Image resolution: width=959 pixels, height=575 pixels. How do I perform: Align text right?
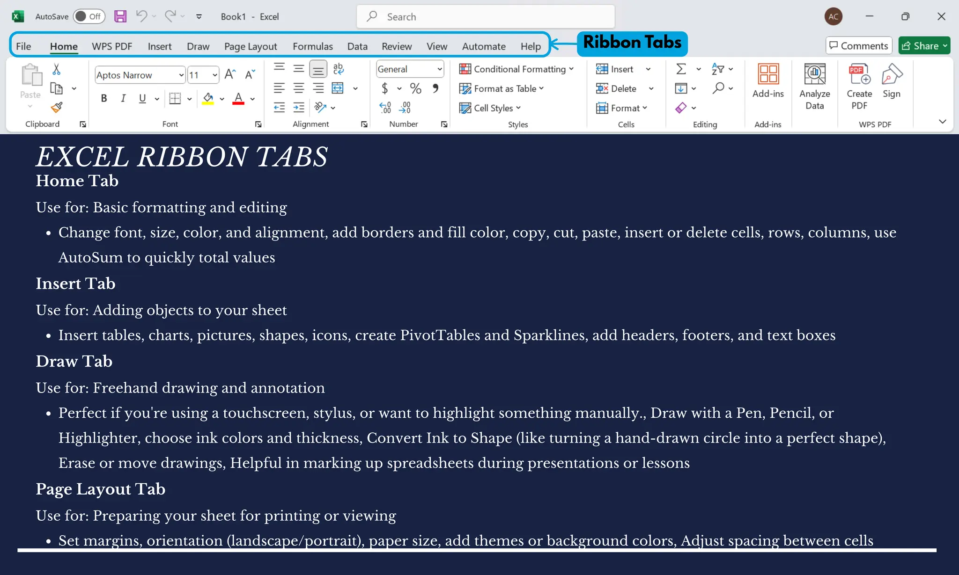click(318, 88)
